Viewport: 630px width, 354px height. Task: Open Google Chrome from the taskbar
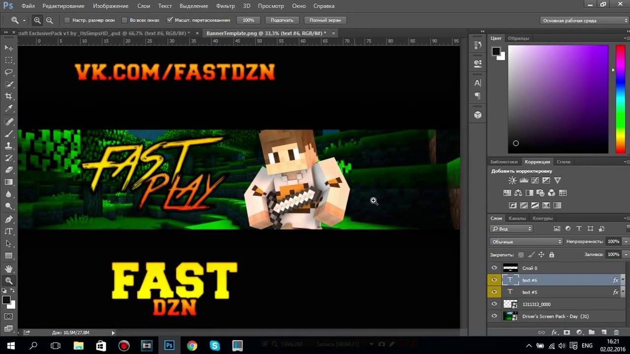[192, 346]
